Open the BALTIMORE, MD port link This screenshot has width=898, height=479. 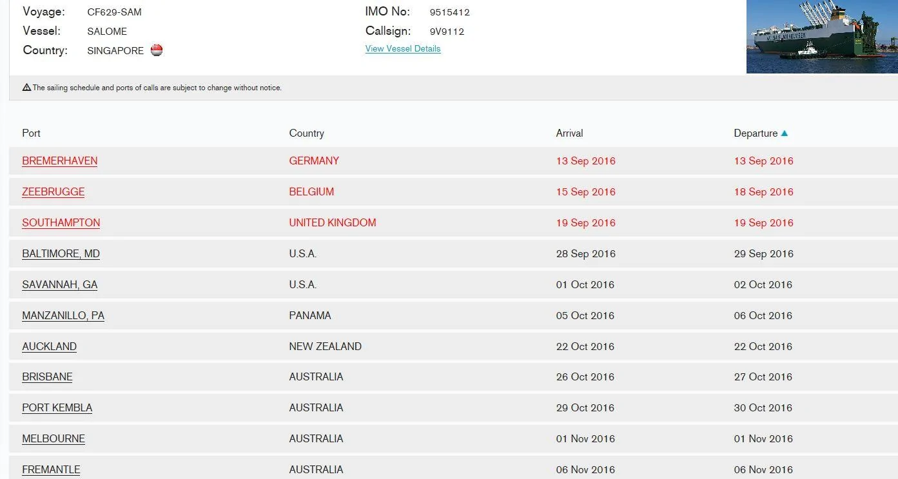tap(61, 254)
